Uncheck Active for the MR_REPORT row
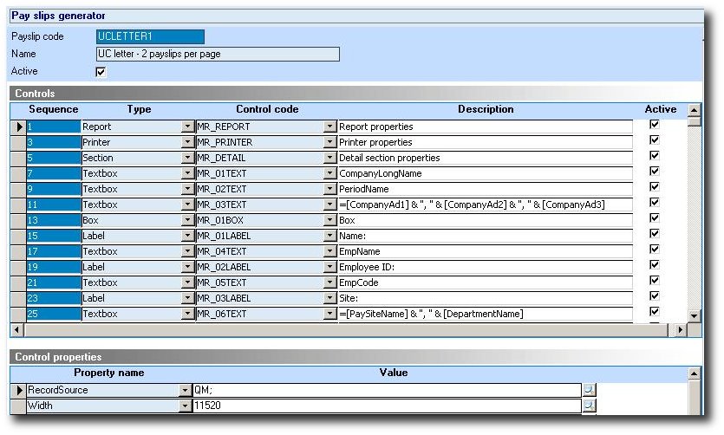This screenshot has width=724, height=435. pyautogui.click(x=655, y=125)
